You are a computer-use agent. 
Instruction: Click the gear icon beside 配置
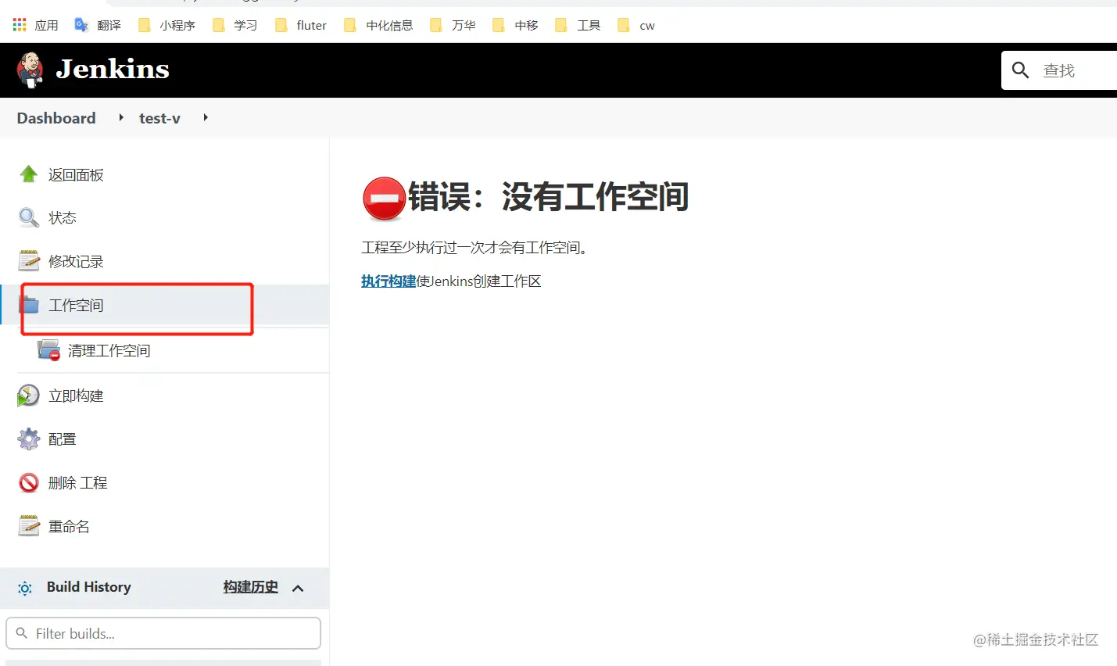click(x=29, y=439)
